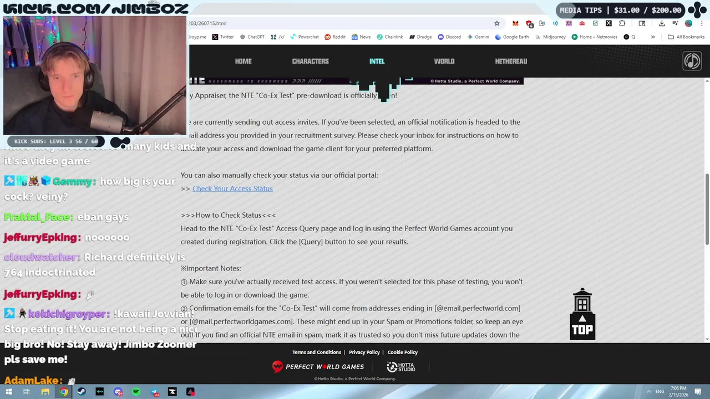Open Task View on the taskbar
Image resolution: width=710 pixels, height=399 pixels.
coord(26,392)
